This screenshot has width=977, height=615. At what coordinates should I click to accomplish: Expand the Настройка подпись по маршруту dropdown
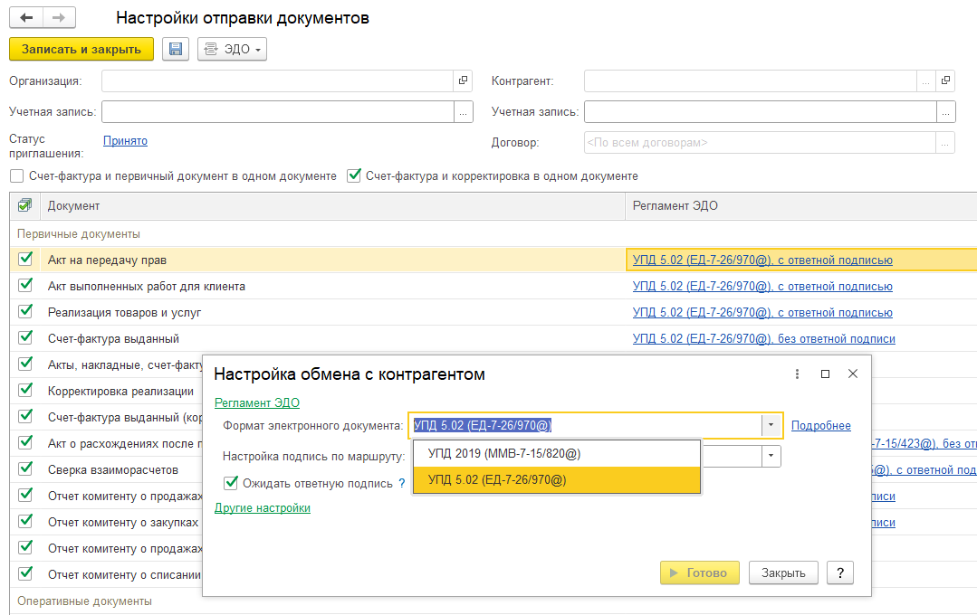771,456
